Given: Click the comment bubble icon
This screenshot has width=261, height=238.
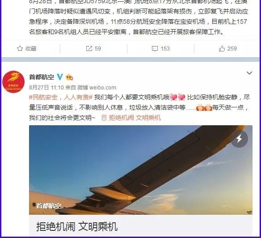Looking at the screenshot, I should click(x=155, y=48).
